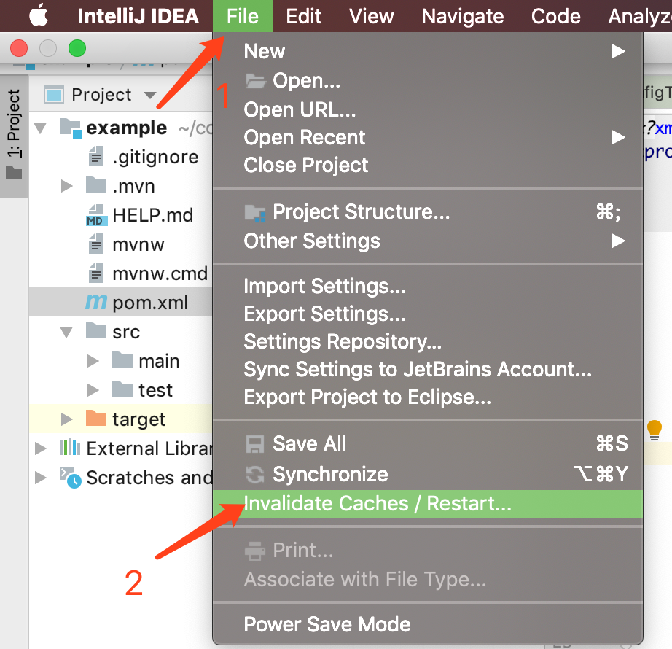The width and height of the screenshot is (672, 649).
Task: Select Invalidate Caches / Restart...
Action: (378, 504)
